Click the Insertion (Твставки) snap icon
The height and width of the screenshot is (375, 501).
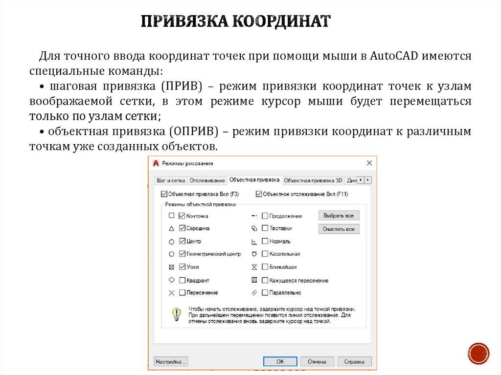(x=254, y=228)
